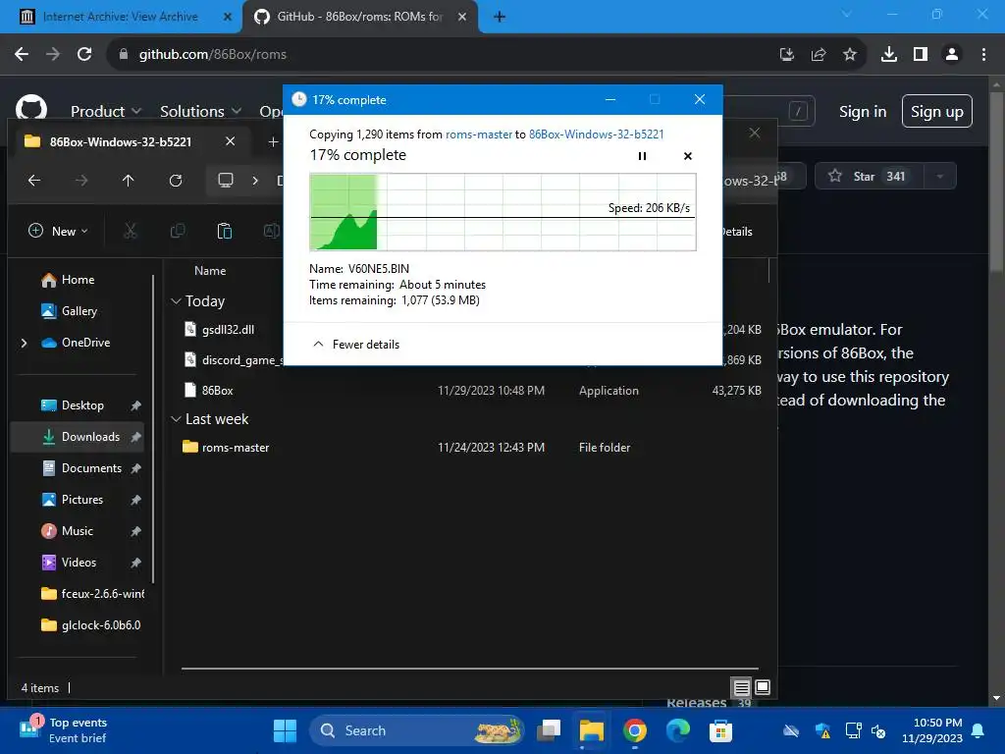Open Chrome downloads tray icon

coord(889,55)
